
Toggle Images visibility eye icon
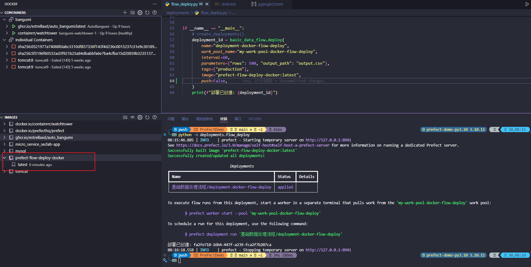pos(133,117)
